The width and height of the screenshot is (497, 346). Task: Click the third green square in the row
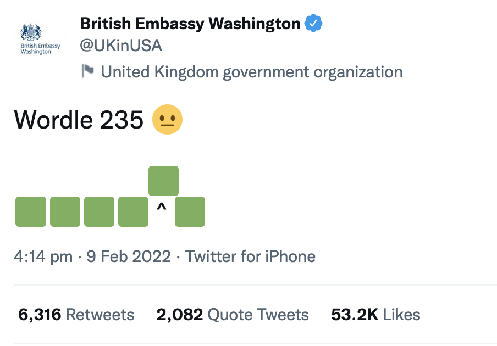[x=99, y=211]
